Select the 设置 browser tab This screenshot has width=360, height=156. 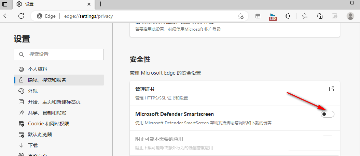pyautogui.click(x=54, y=4)
